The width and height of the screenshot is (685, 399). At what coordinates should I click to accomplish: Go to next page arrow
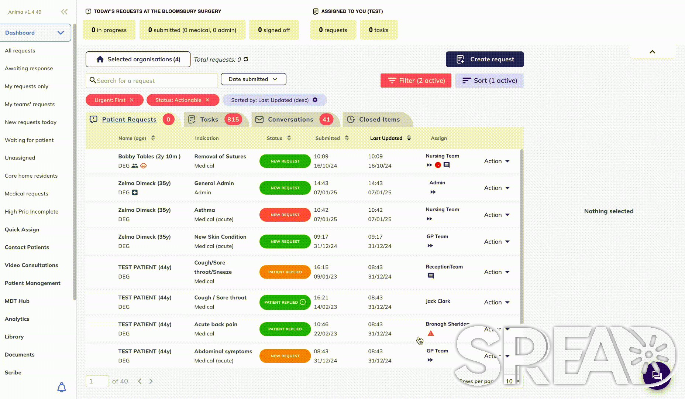(x=151, y=381)
